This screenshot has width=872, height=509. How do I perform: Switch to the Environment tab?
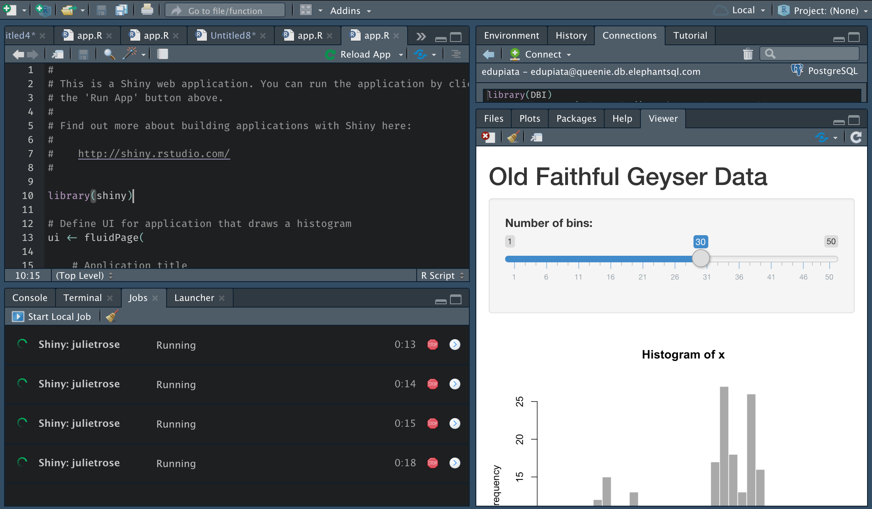coord(511,36)
